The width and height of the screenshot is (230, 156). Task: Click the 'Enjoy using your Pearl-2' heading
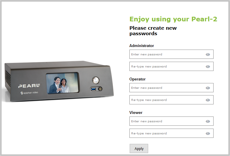(173, 19)
